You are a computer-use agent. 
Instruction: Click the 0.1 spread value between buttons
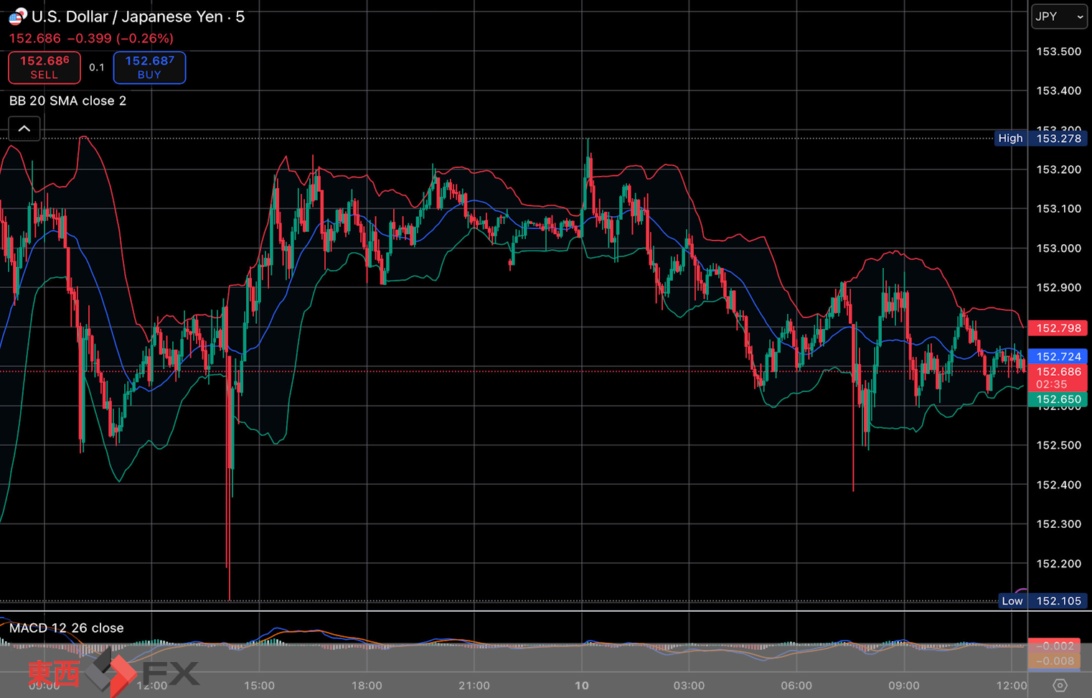pos(97,68)
